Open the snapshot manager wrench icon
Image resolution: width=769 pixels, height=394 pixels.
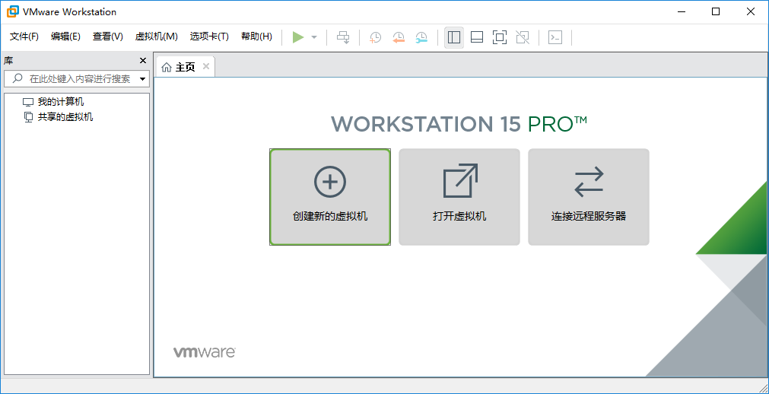[421, 37]
